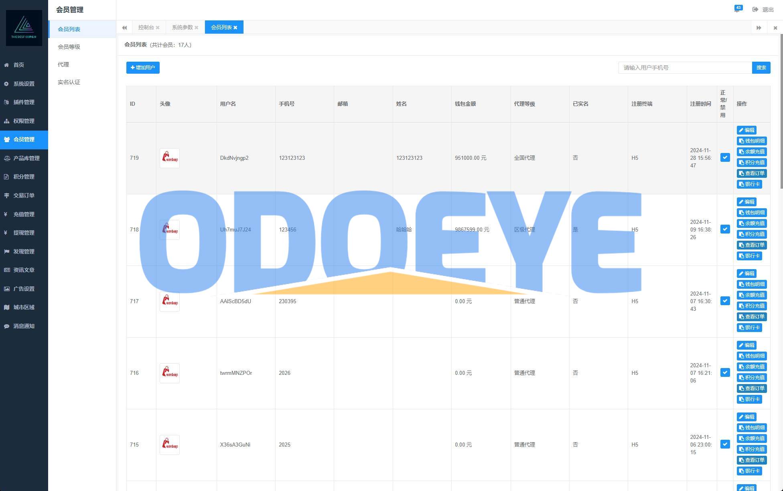Open 消息通知 from the sidebar
The height and width of the screenshot is (491, 783).
24,326
